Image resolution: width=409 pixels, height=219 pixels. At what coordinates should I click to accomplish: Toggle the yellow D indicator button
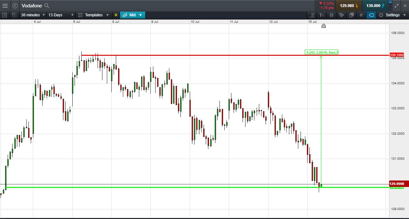click(x=116, y=15)
